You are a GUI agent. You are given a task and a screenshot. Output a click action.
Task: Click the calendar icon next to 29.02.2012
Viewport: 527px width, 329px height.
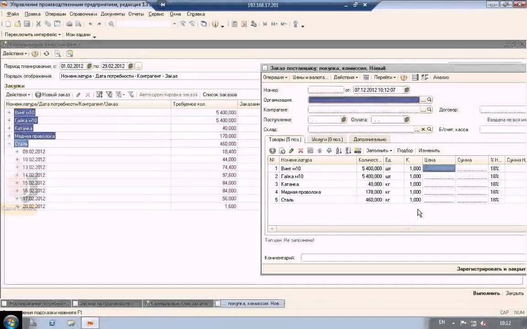click(130, 66)
